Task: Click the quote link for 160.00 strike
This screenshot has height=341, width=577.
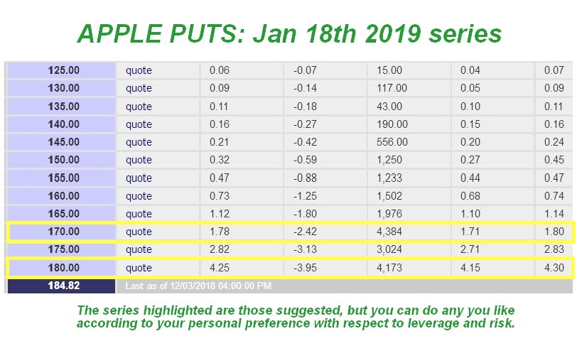Action: [x=139, y=196]
